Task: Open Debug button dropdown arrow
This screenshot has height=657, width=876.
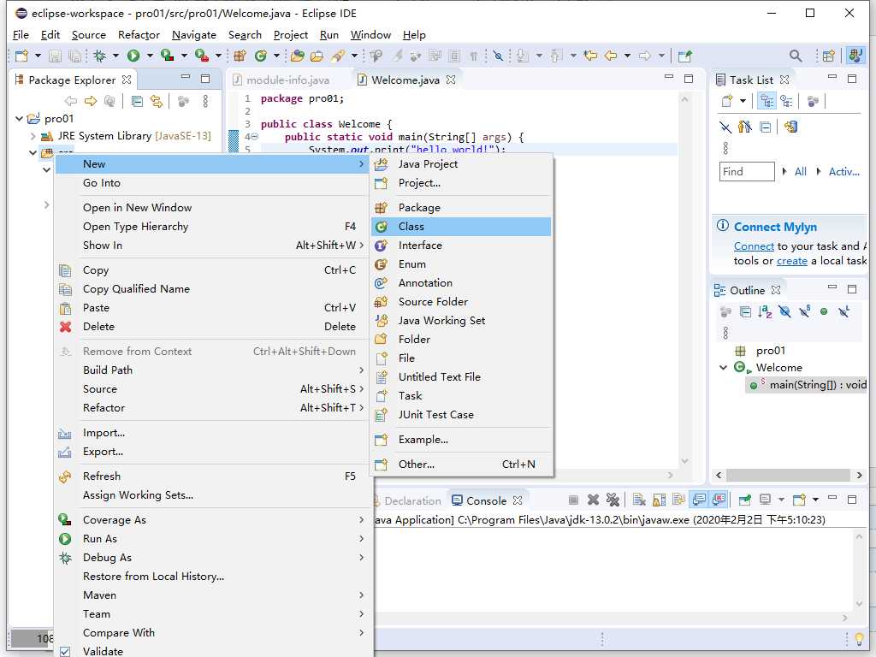Action: pos(115,56)
